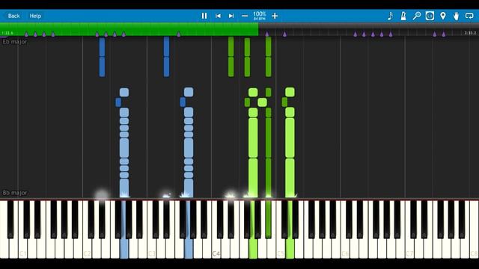Screen dimensions: 479x269
Task: Toggle the loop icon
Action: pyautogui.click(x=469, y=16)
